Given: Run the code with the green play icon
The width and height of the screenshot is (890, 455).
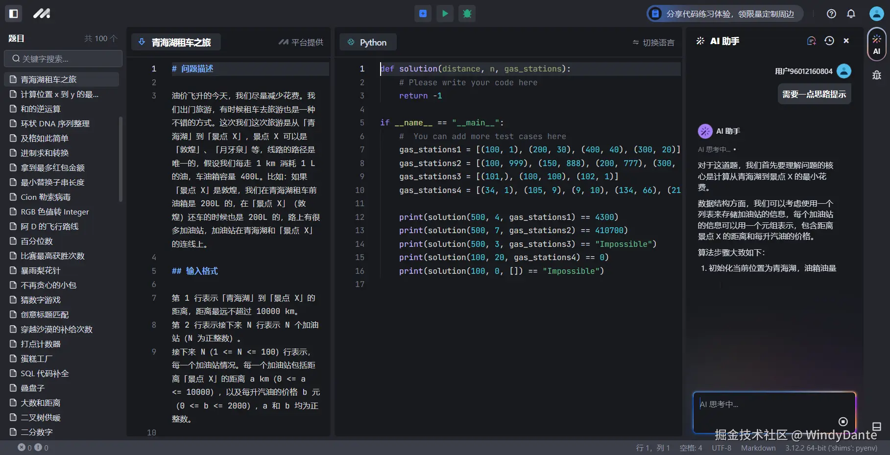Looking at the screenshot, I should (445, 13).
